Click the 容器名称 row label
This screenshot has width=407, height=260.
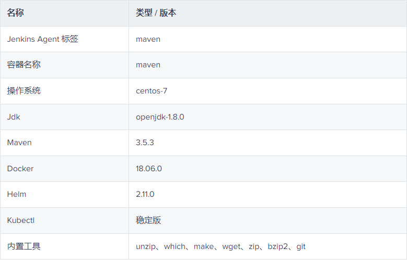(24, 65)
